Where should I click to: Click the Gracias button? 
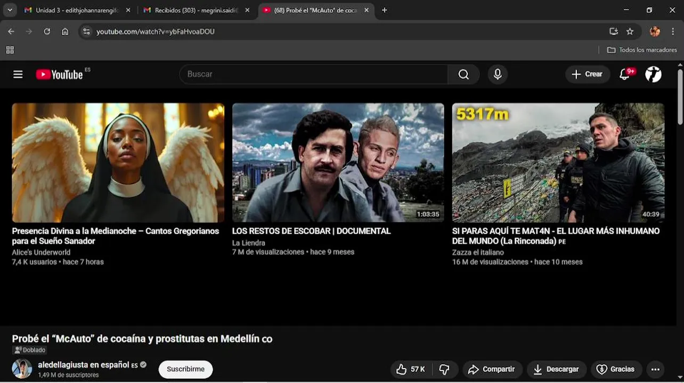click(616, 369)
